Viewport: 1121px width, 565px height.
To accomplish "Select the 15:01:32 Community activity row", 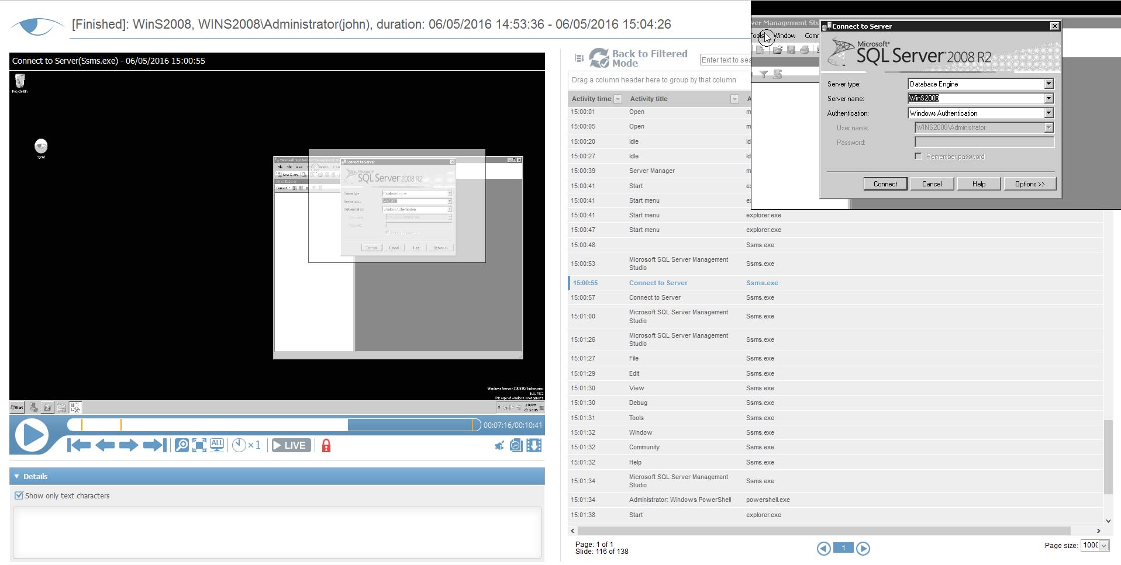I will tap(835, 448).
